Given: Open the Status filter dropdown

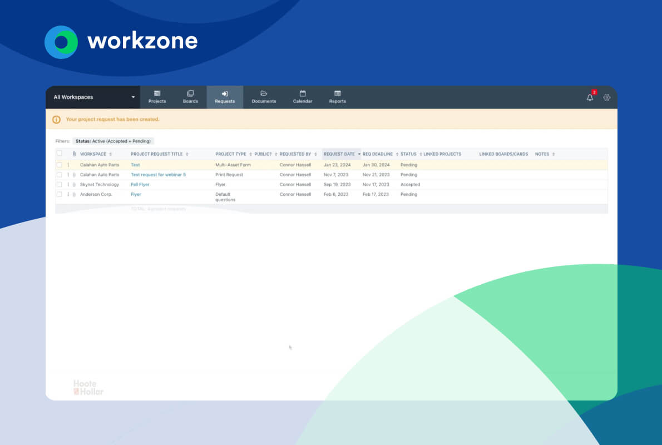Looking at the screenshot, I should [x=114, y=141].
